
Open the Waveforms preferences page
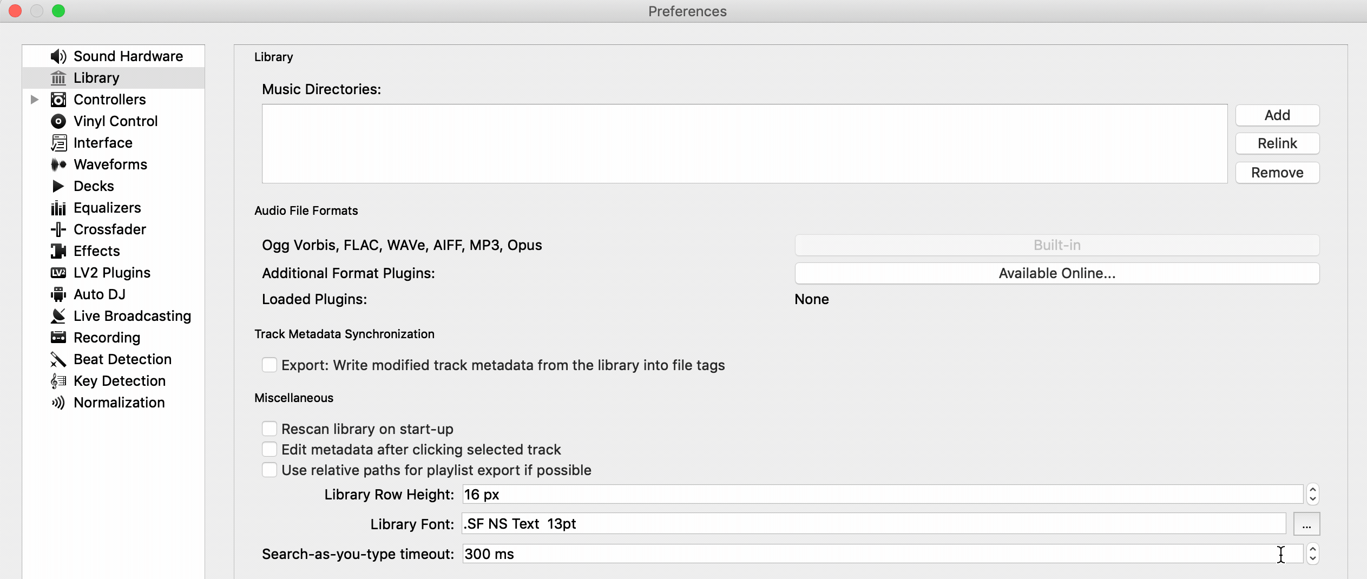(110, 165)
